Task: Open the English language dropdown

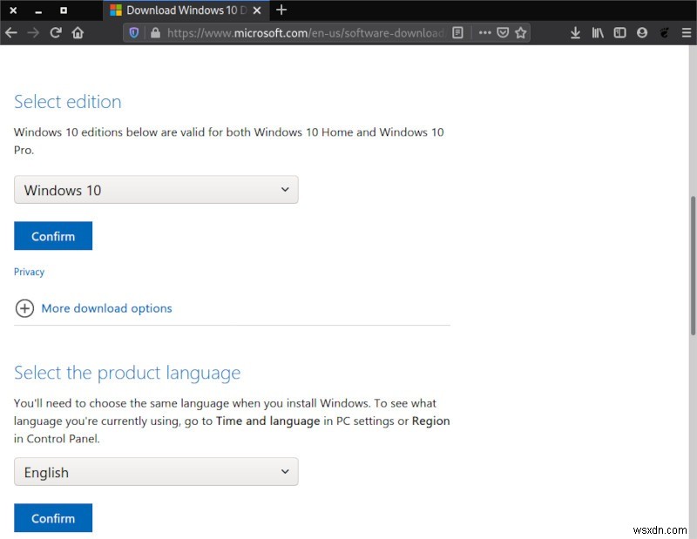Action: 156,472
